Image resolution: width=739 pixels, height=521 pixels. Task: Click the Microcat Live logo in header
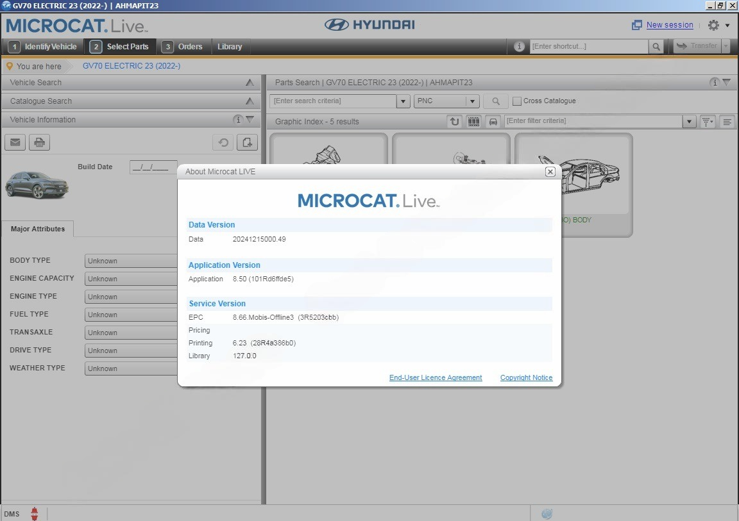pos(77,26)
